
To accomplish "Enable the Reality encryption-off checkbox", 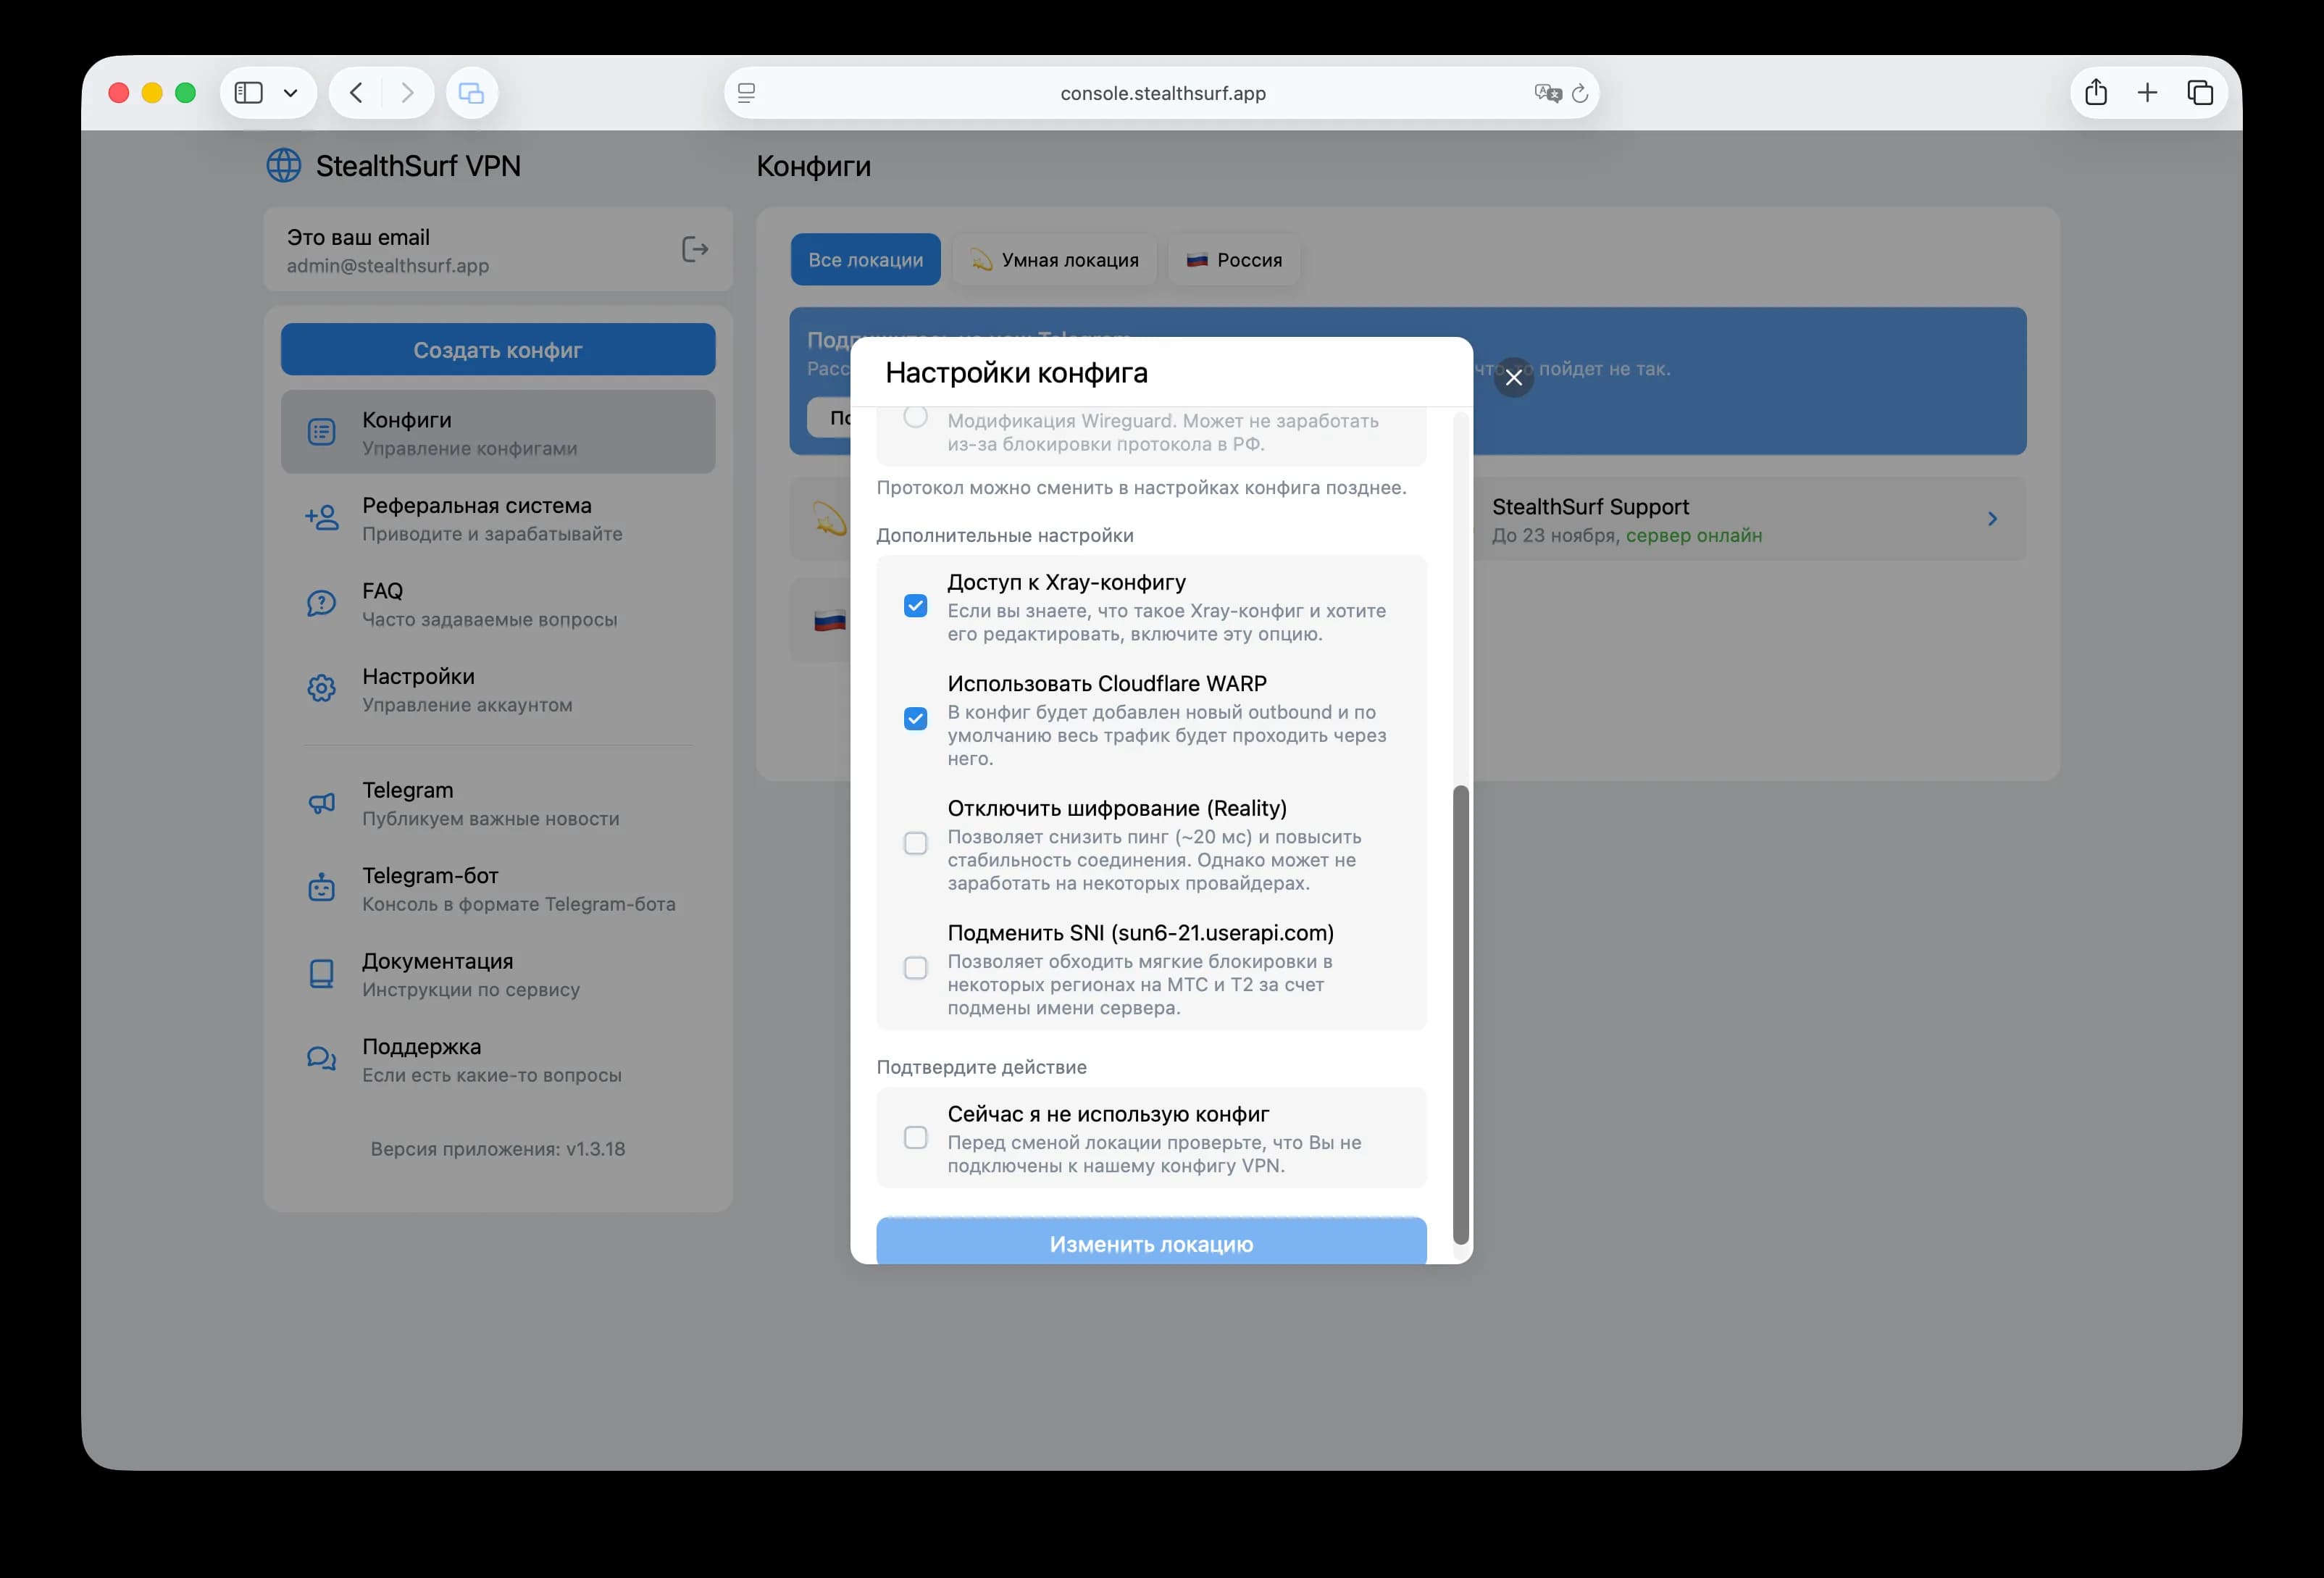I will tap(915, 844).
